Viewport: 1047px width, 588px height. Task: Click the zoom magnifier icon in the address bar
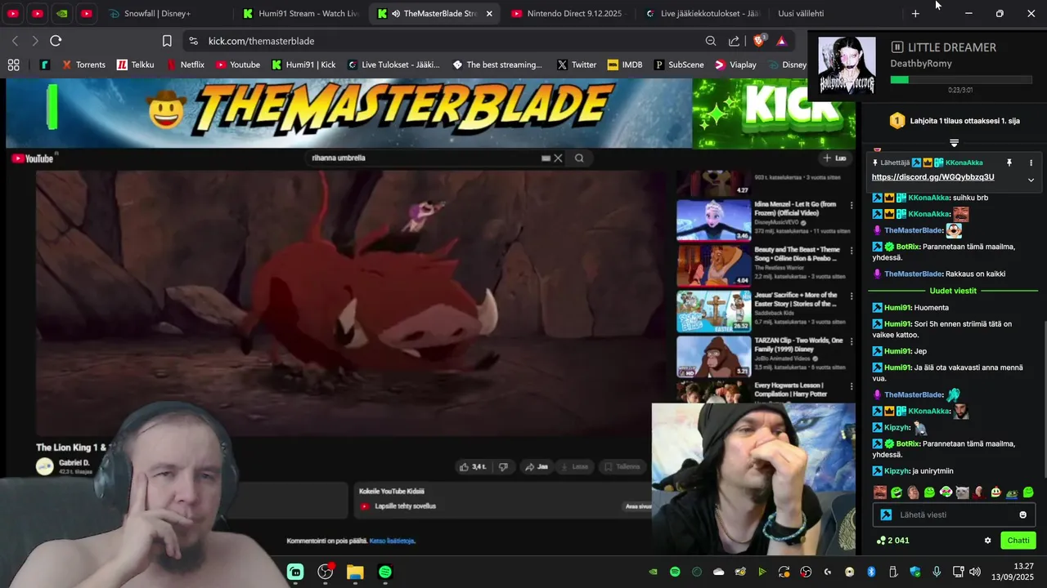coord(711,41)
